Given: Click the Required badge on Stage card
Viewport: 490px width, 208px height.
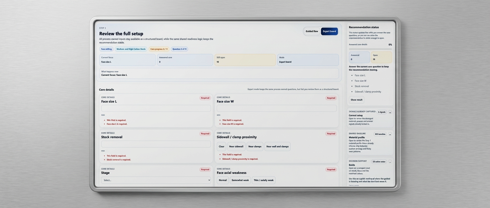Looking at the screenshot, I should pos(205,170).
